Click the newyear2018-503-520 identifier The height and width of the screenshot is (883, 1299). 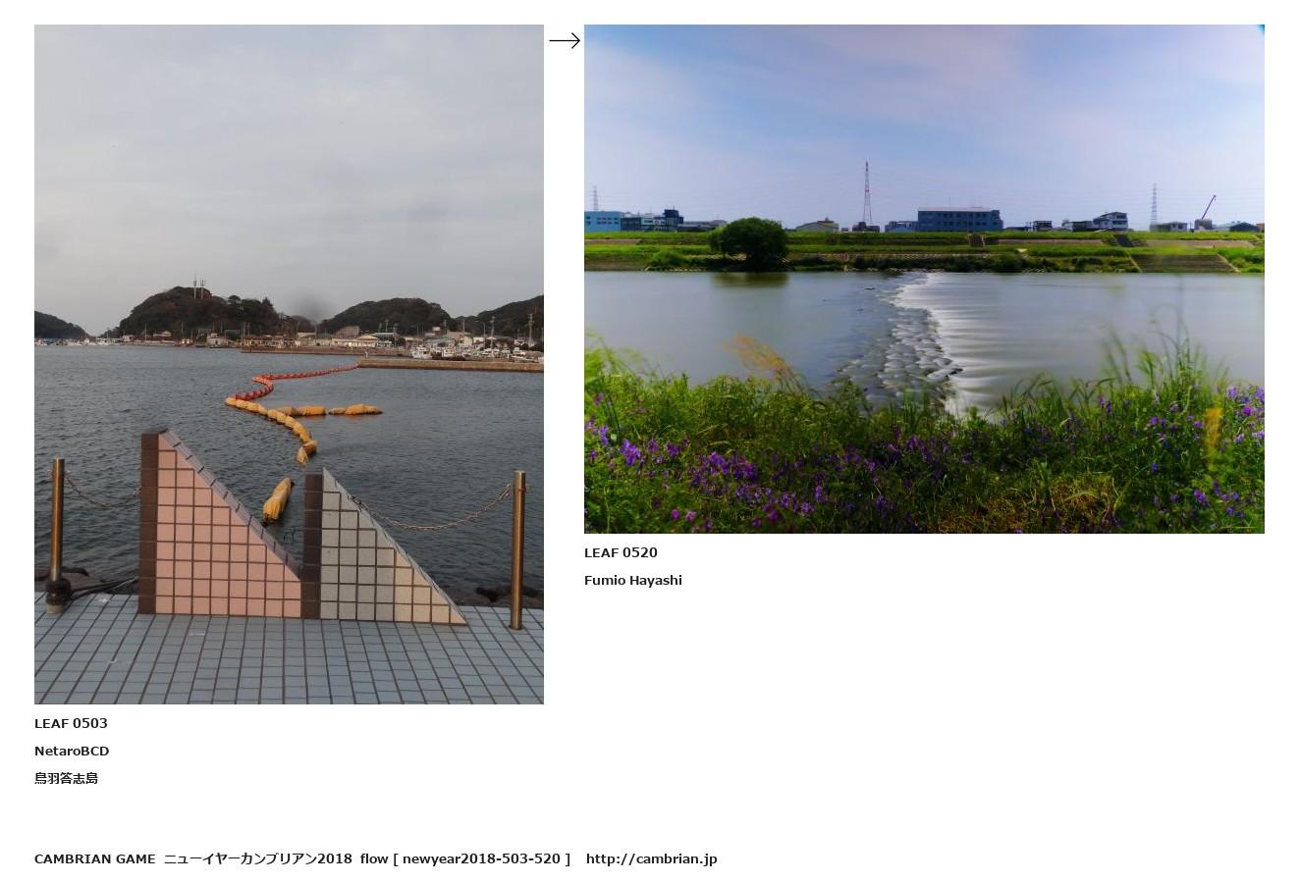(x=481, y=858)
